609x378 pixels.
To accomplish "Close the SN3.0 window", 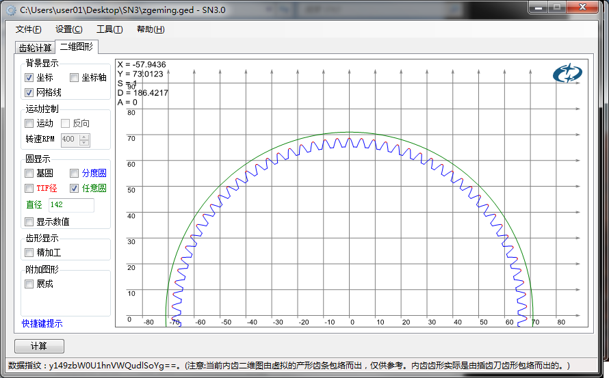I will pos(582,8).
